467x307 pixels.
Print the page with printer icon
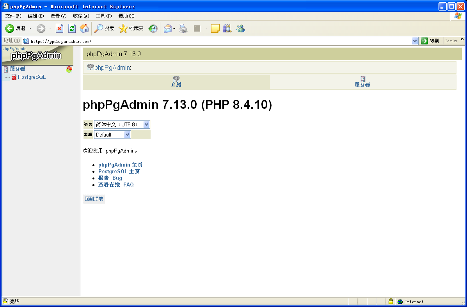[183, 28]
